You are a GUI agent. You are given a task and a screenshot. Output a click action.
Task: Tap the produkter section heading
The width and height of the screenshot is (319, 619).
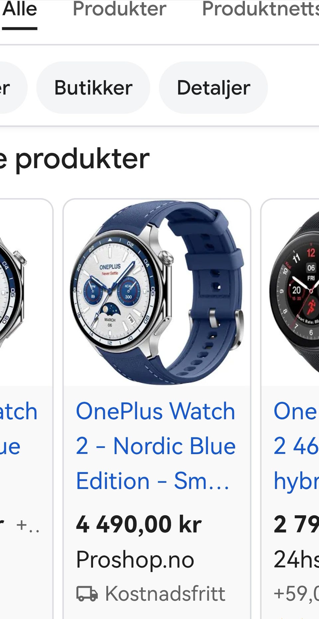(75, 159)
